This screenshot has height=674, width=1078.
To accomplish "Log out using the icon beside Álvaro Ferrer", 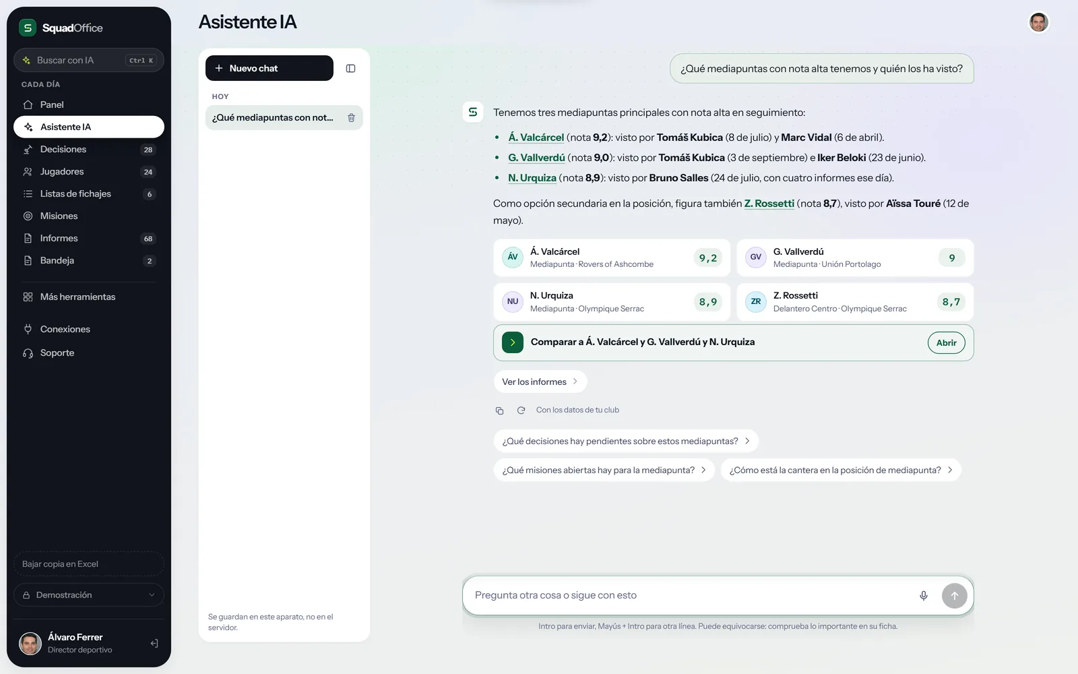I will pos(154,644).
